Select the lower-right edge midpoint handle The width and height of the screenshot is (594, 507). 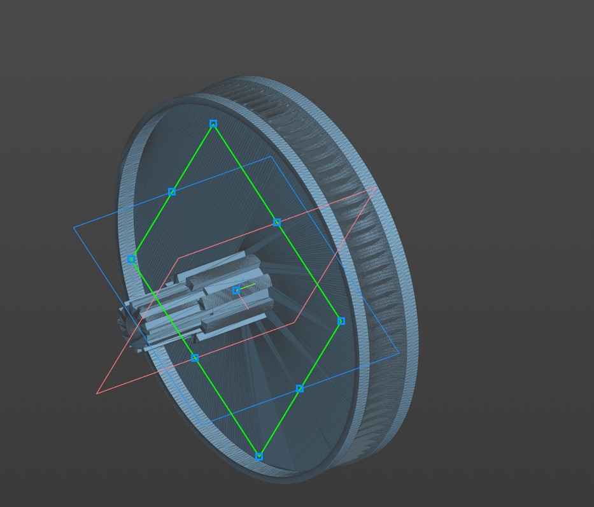[x=300, y=389]
